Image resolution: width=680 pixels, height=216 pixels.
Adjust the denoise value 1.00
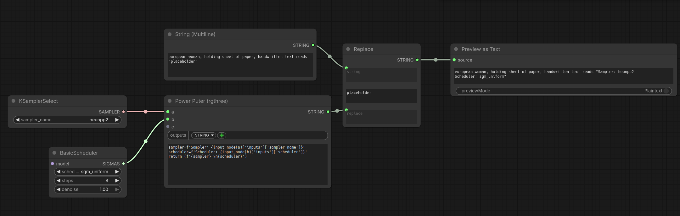click(x=104, y=189)
